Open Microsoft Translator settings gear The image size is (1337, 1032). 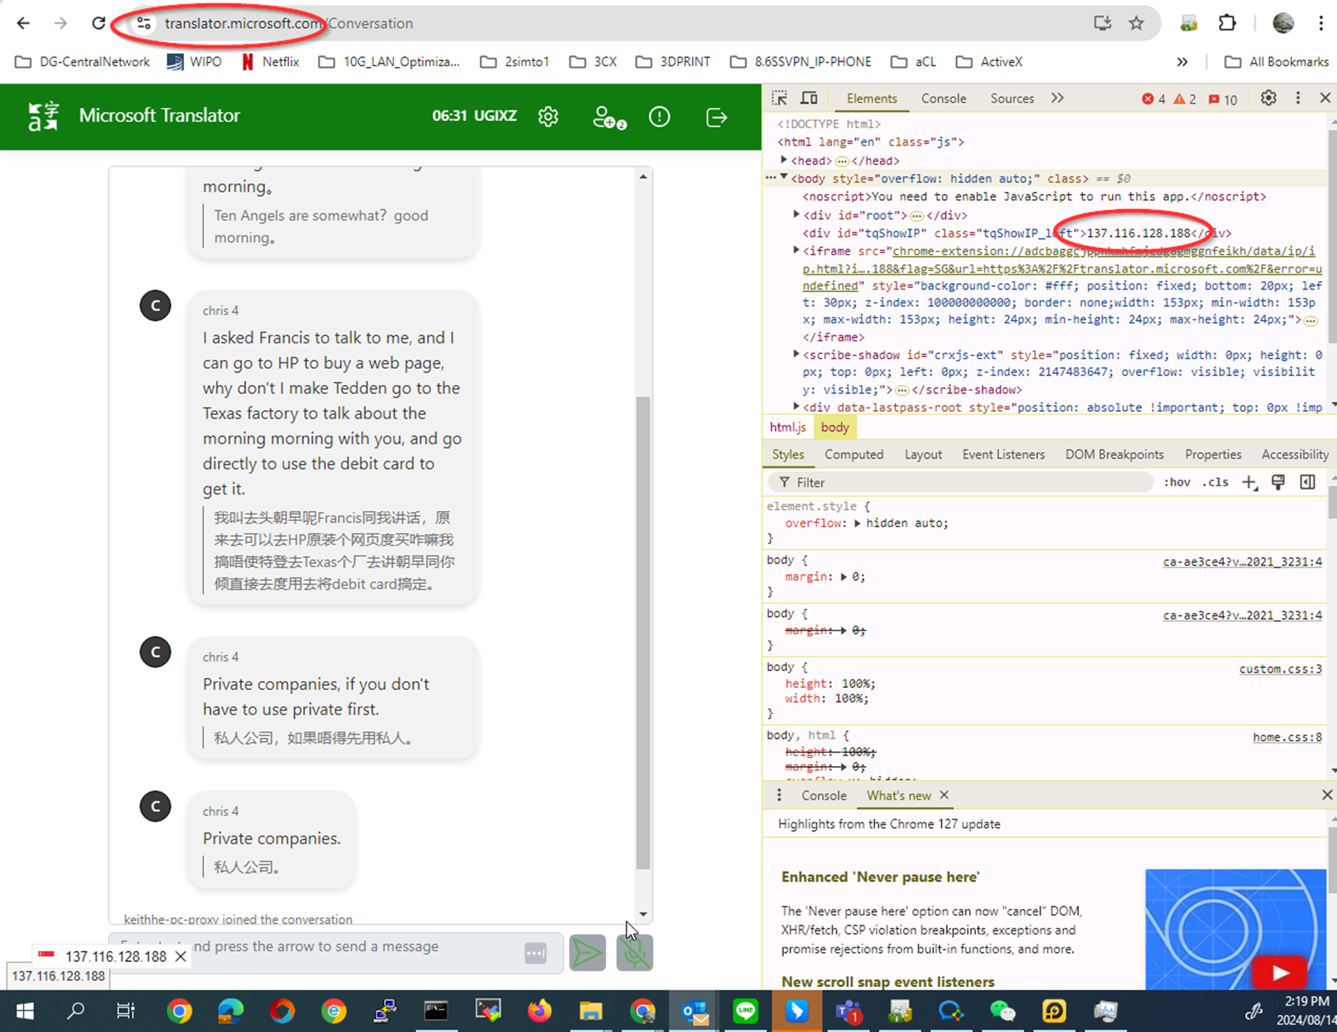tap(548, 116)
